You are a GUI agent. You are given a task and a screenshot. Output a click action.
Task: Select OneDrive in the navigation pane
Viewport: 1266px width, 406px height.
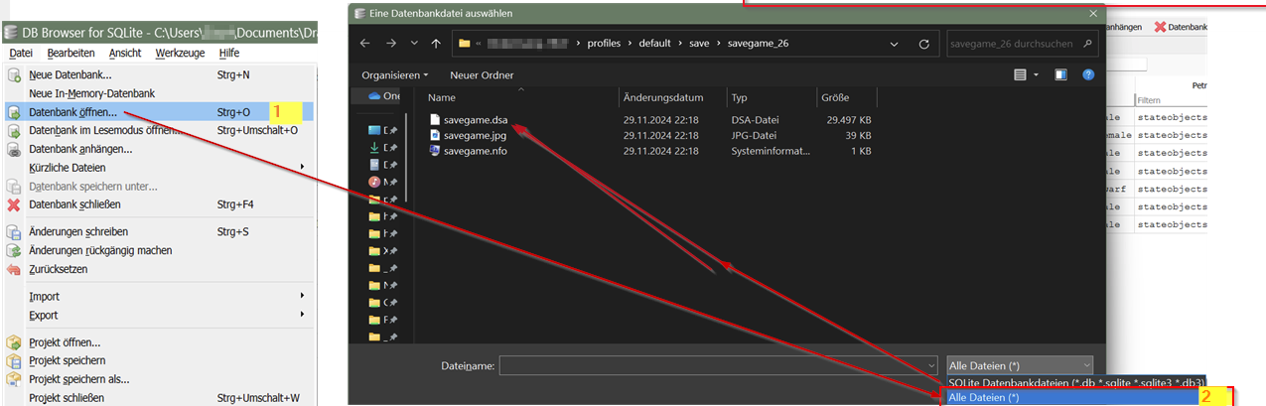[383, 96]
